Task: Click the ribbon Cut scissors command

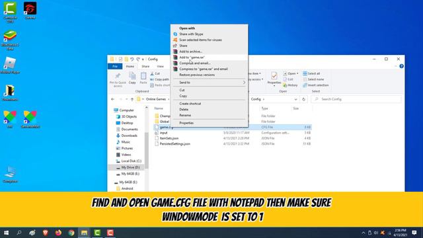Action: click(155, 73)
